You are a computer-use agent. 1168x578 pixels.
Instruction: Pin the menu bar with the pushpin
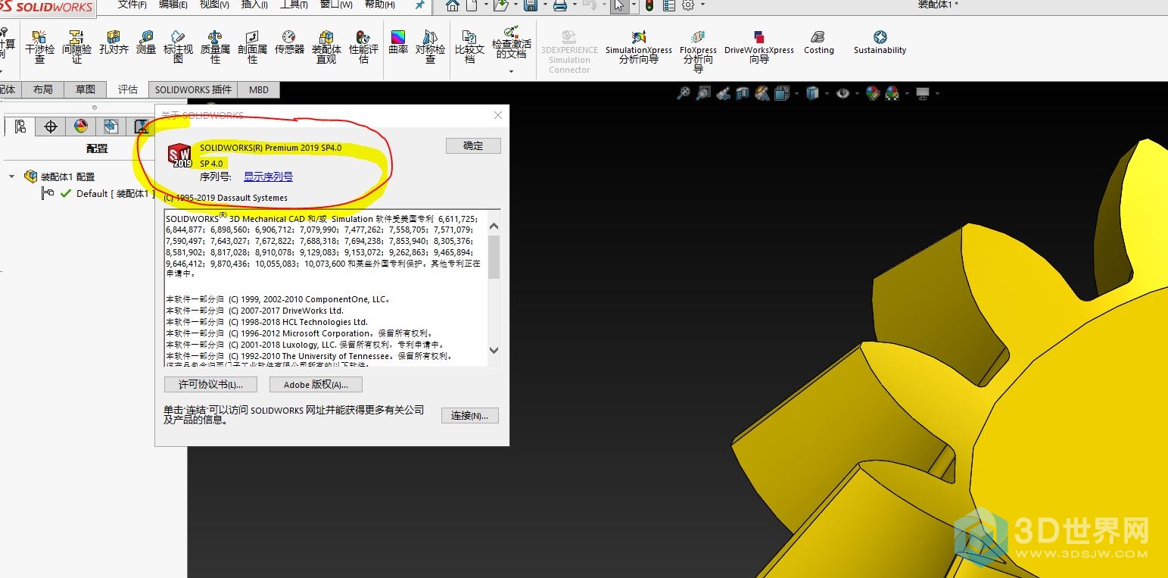click(420, 5)
